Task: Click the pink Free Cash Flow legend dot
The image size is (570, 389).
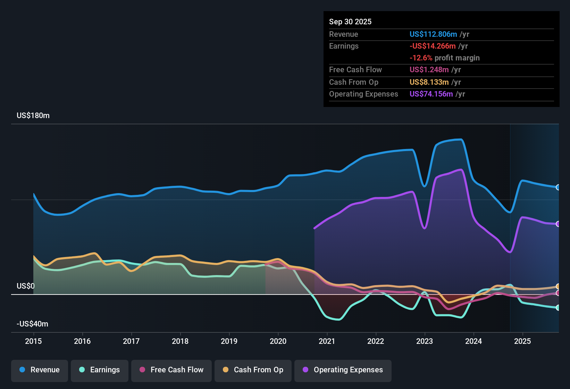Action: tap(142, 370)
